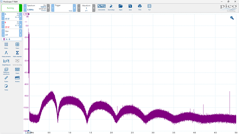Decrease Channel A input range

click(3, 16)
